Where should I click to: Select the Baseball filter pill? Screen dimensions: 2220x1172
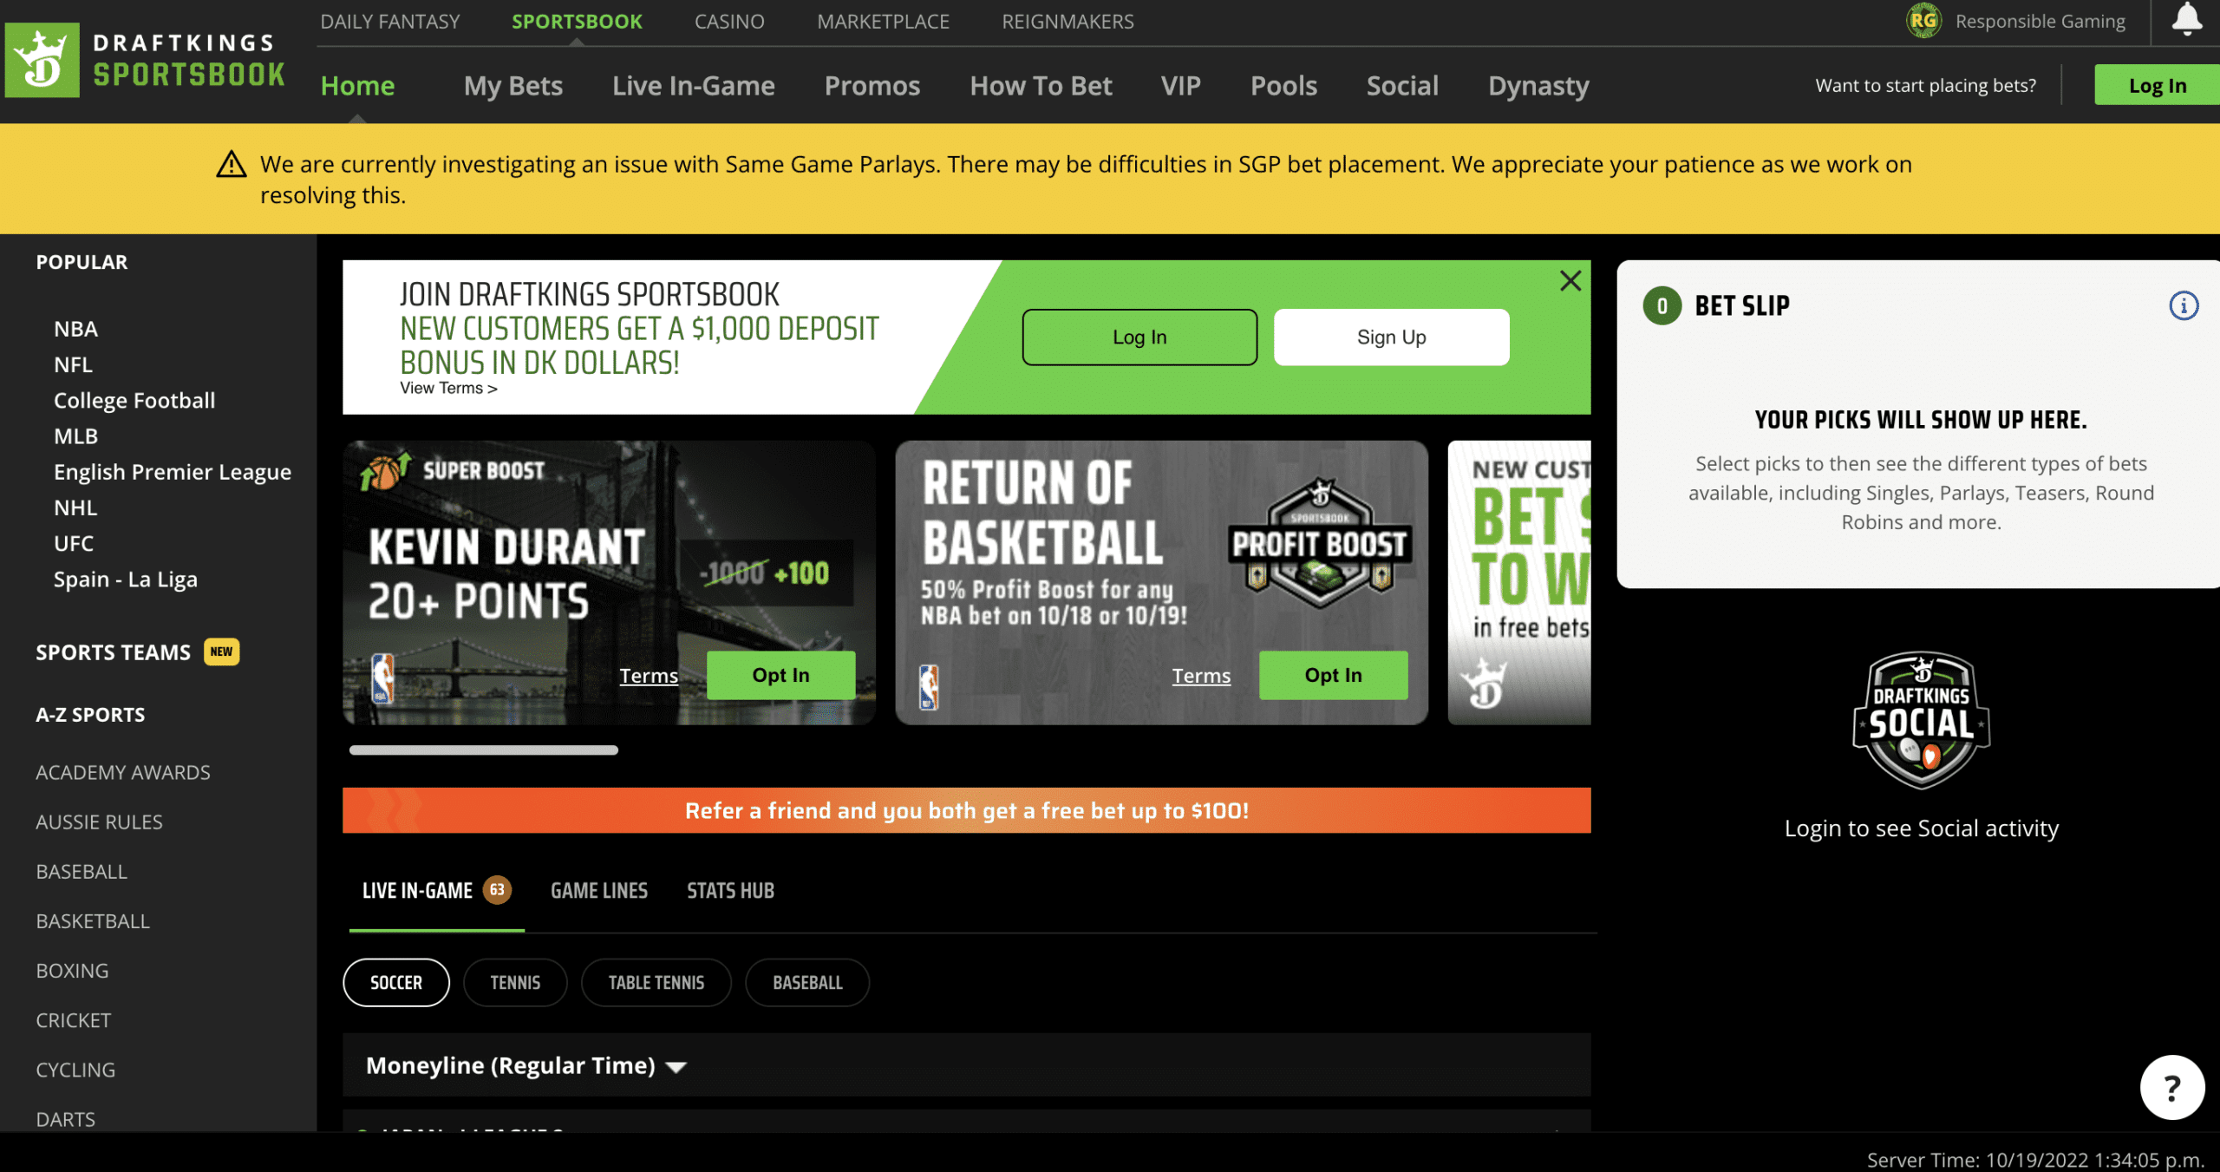click(807, 982)
